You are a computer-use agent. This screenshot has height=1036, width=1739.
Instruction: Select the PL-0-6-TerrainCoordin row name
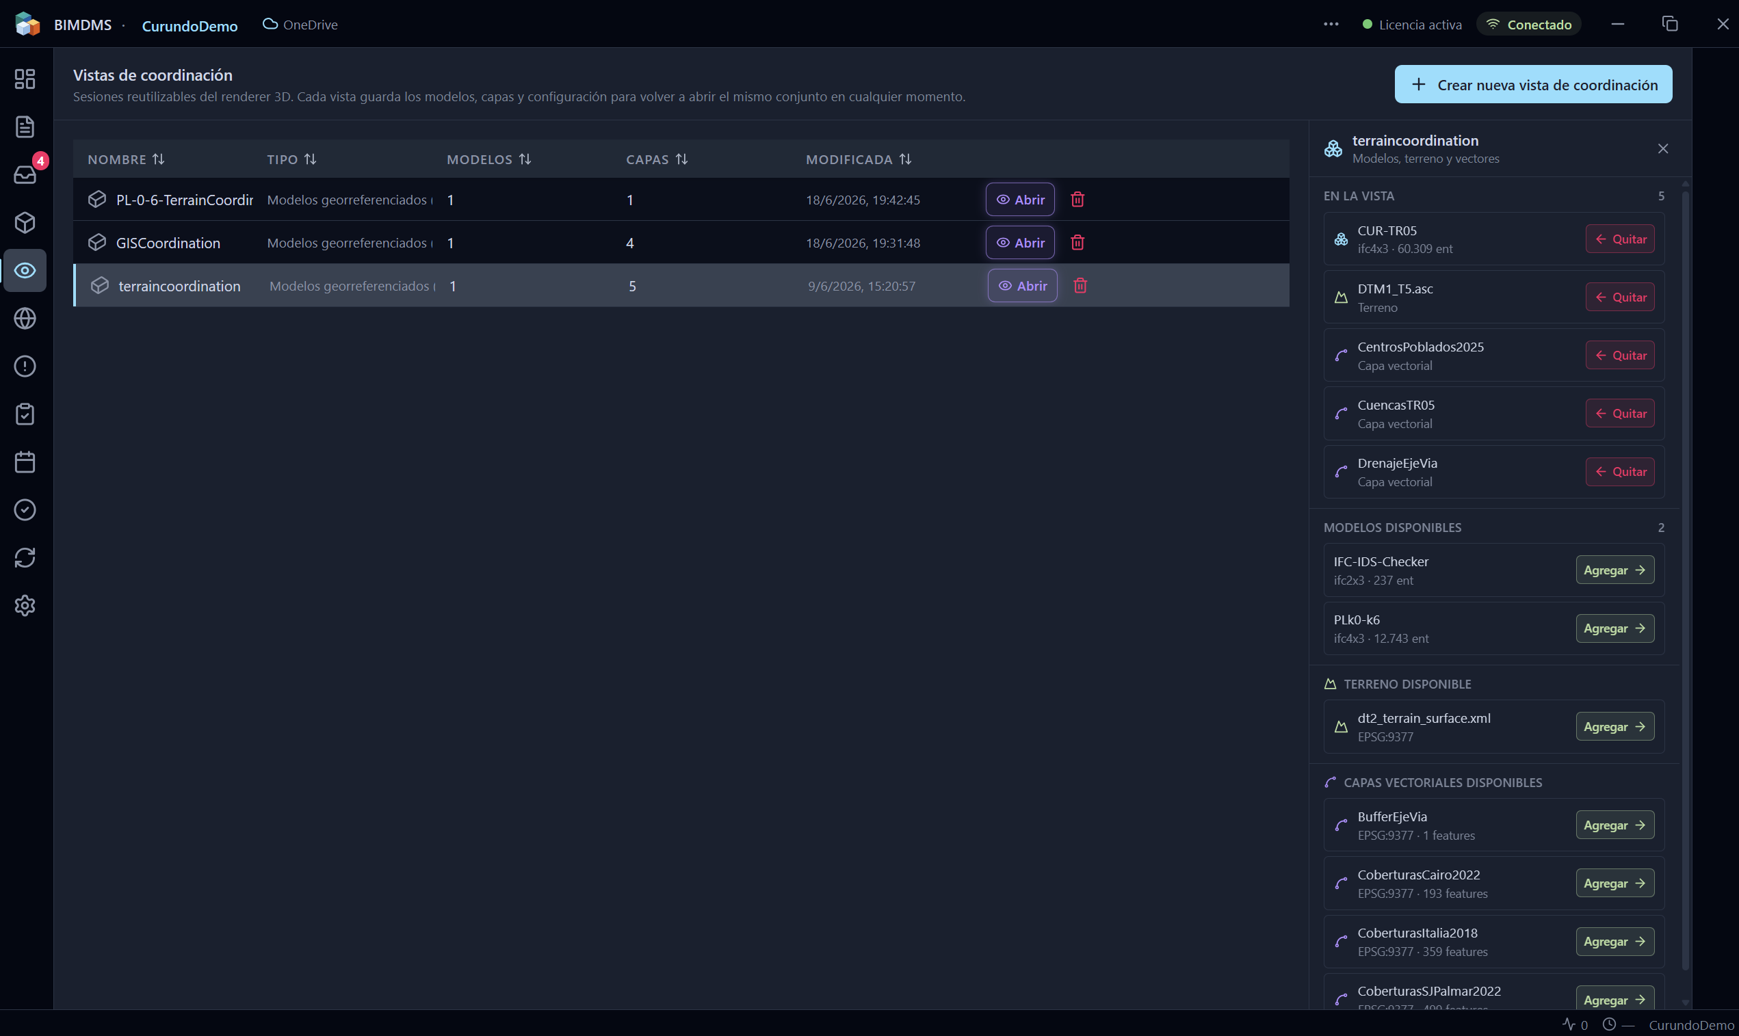click(185, 200)
